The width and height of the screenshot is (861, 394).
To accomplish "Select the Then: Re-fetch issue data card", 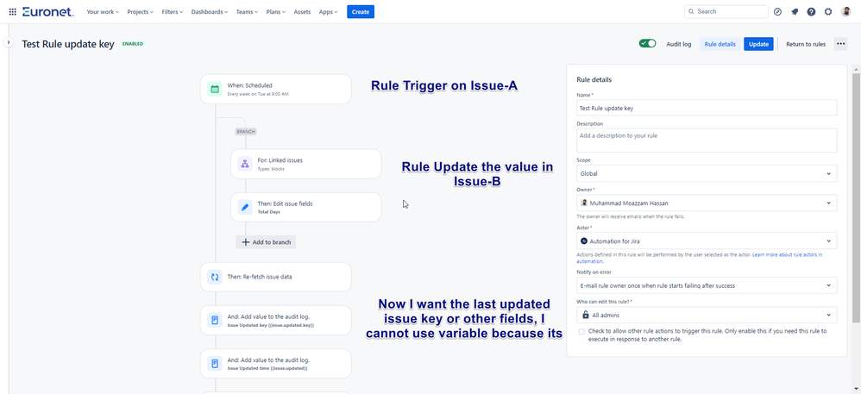I will pos(276,277).
